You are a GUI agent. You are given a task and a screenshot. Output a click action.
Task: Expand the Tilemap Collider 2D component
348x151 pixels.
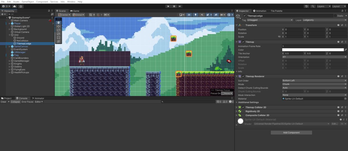(x=237, y=107)
